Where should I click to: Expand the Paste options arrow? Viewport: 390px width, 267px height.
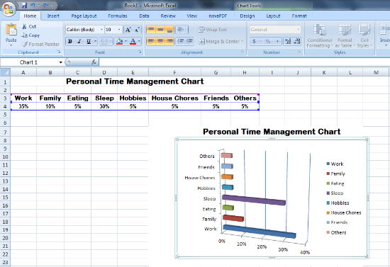(x=11, y=45)
